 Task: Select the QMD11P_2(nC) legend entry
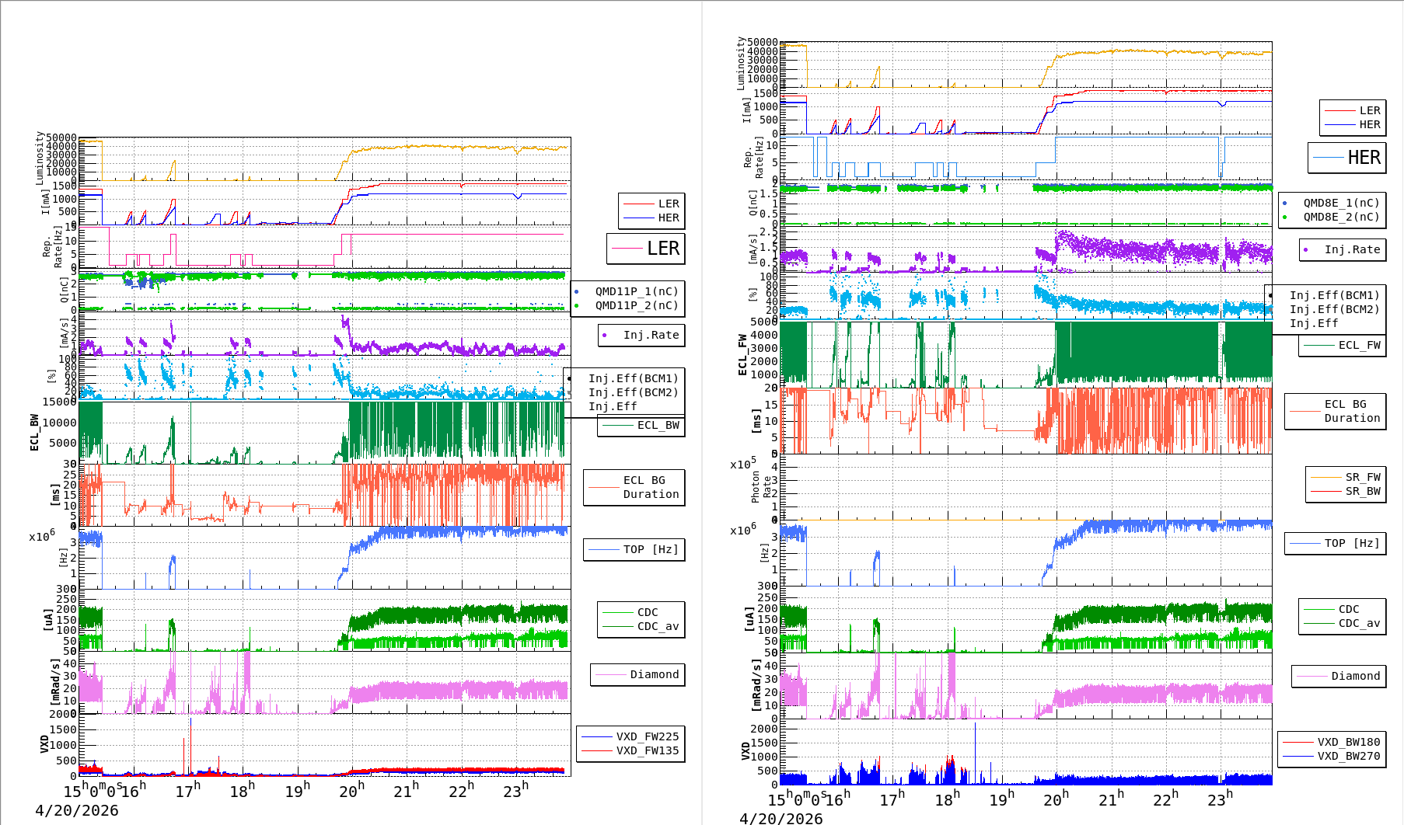pyautogui.click(x=636, y=306)
